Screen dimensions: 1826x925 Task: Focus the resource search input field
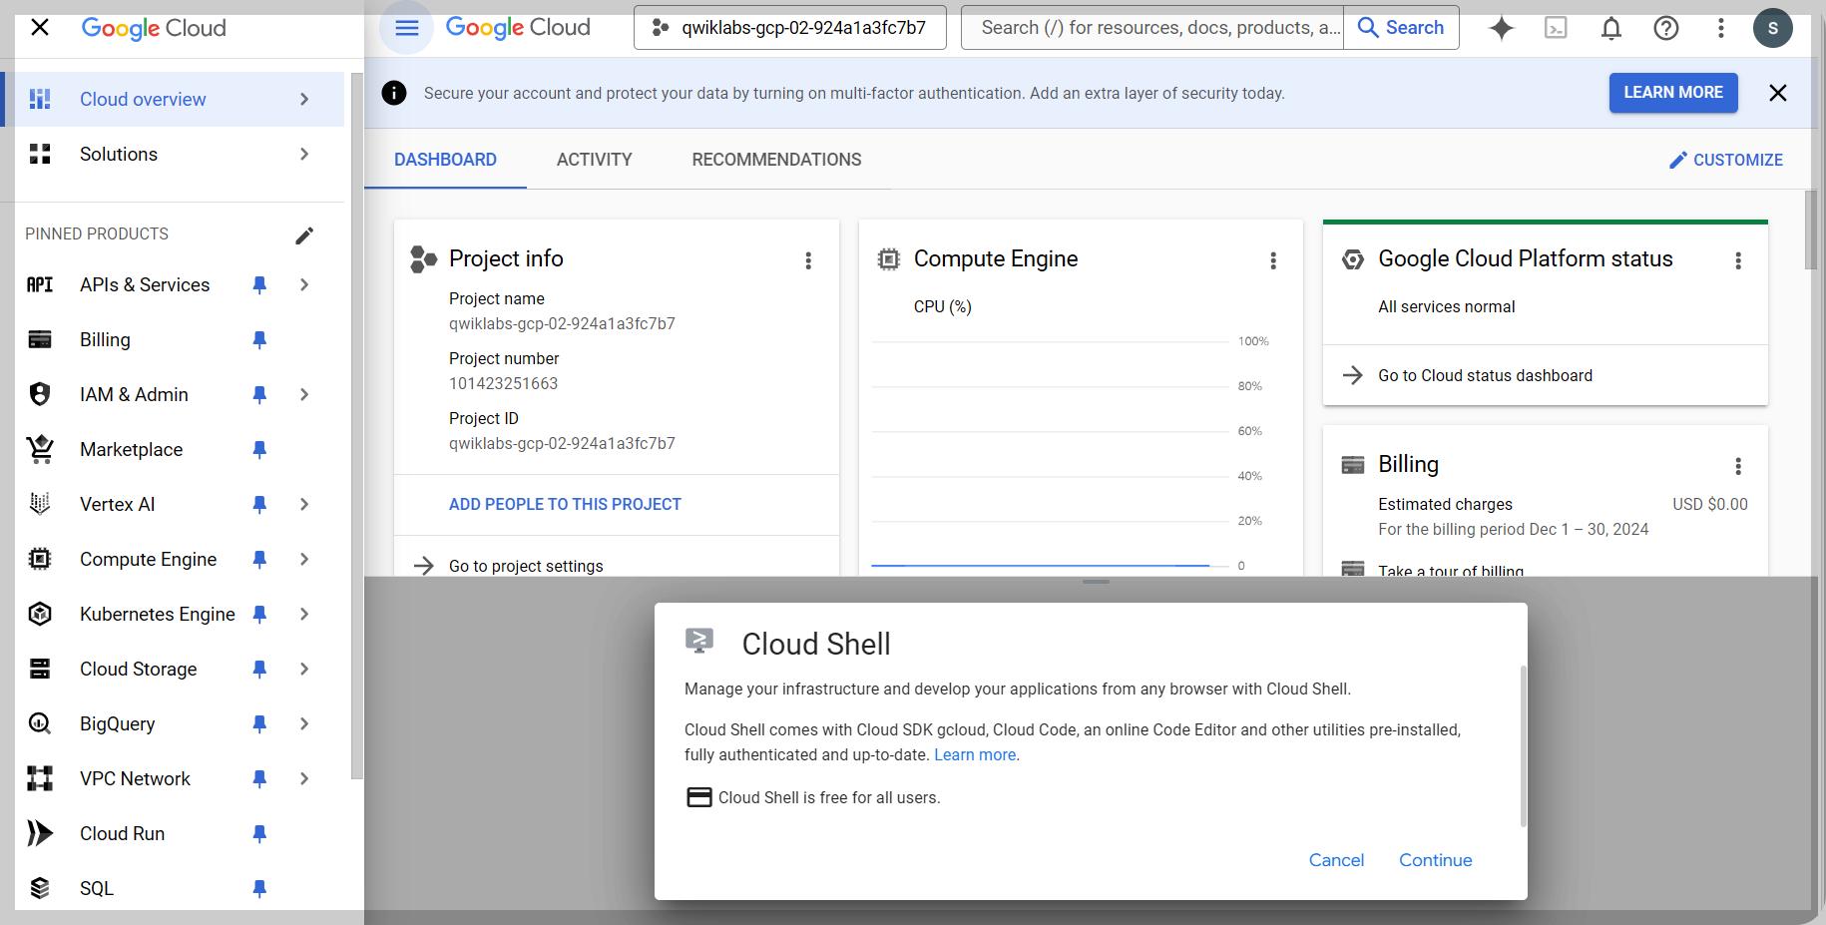(x=1152, y=28)
